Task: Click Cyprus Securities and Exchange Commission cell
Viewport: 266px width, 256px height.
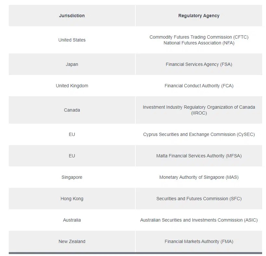Action: 199,134
